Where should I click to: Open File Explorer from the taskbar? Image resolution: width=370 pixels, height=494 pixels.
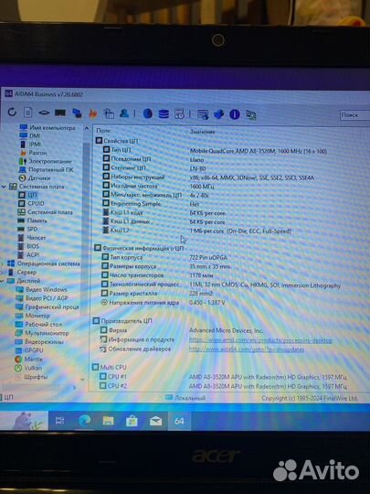click(108, 421)
